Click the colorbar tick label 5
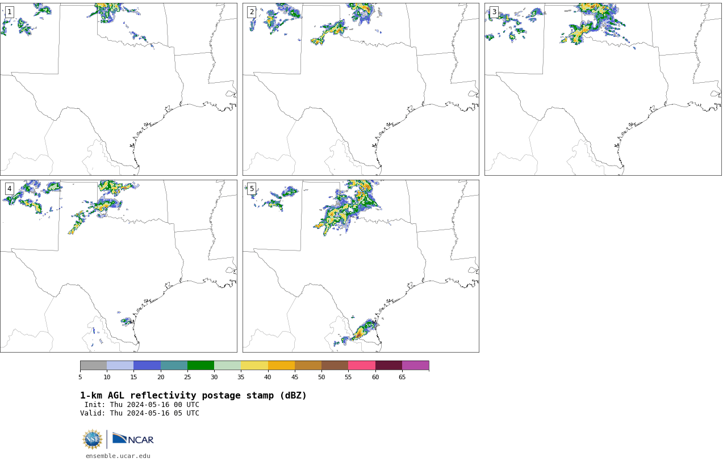 [x=80, y=378]
